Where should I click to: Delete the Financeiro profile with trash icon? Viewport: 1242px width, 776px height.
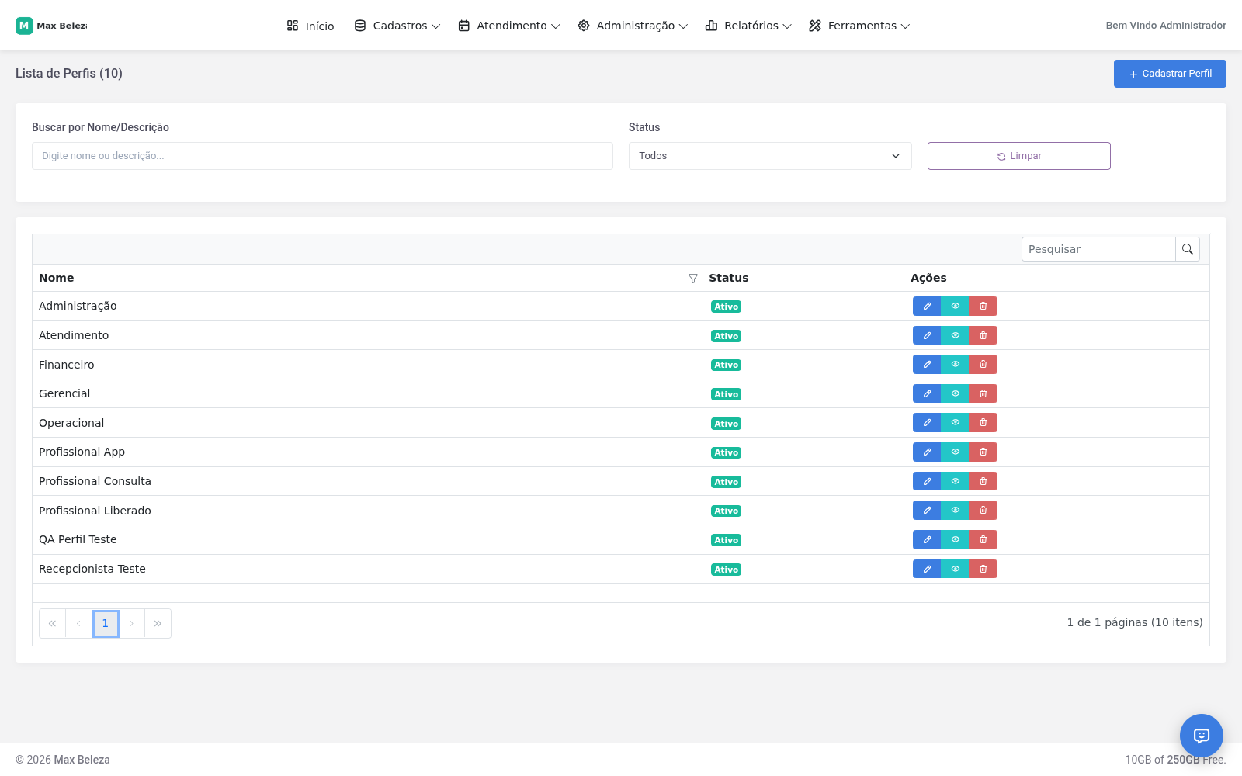tap(983, 365)
